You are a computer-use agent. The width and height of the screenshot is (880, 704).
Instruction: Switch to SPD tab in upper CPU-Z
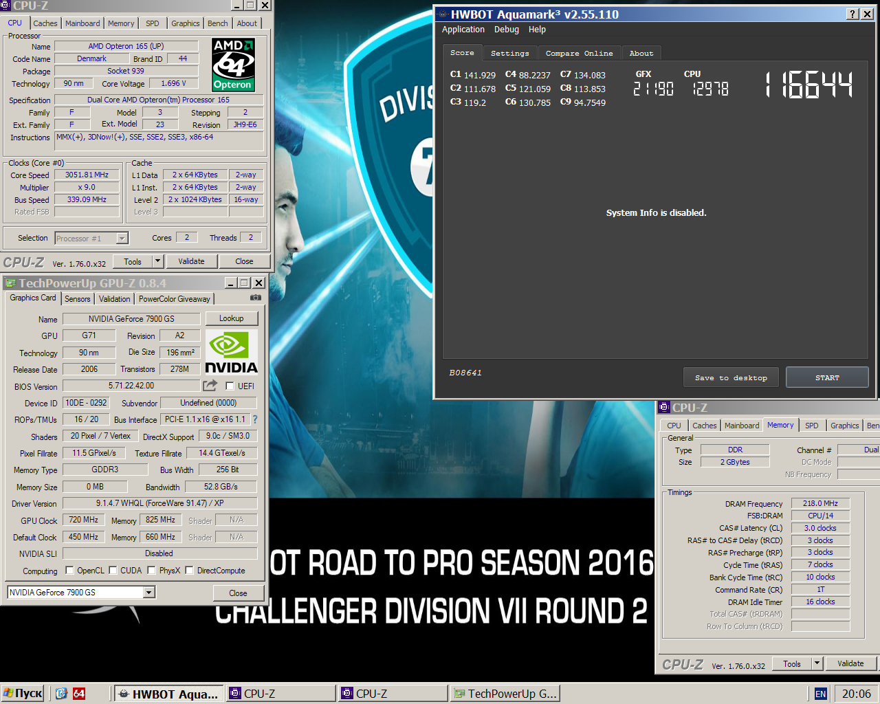pyautogui.click(x=153, y=23)
